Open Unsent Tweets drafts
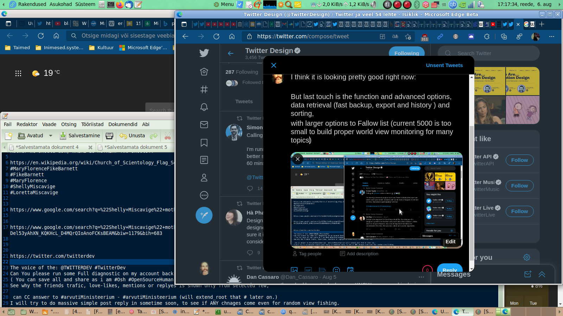The image size is (563, 316). (x=444, y=65)
